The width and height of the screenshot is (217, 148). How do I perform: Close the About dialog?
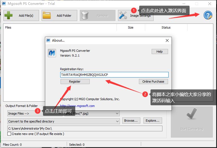tap(167, 40)
